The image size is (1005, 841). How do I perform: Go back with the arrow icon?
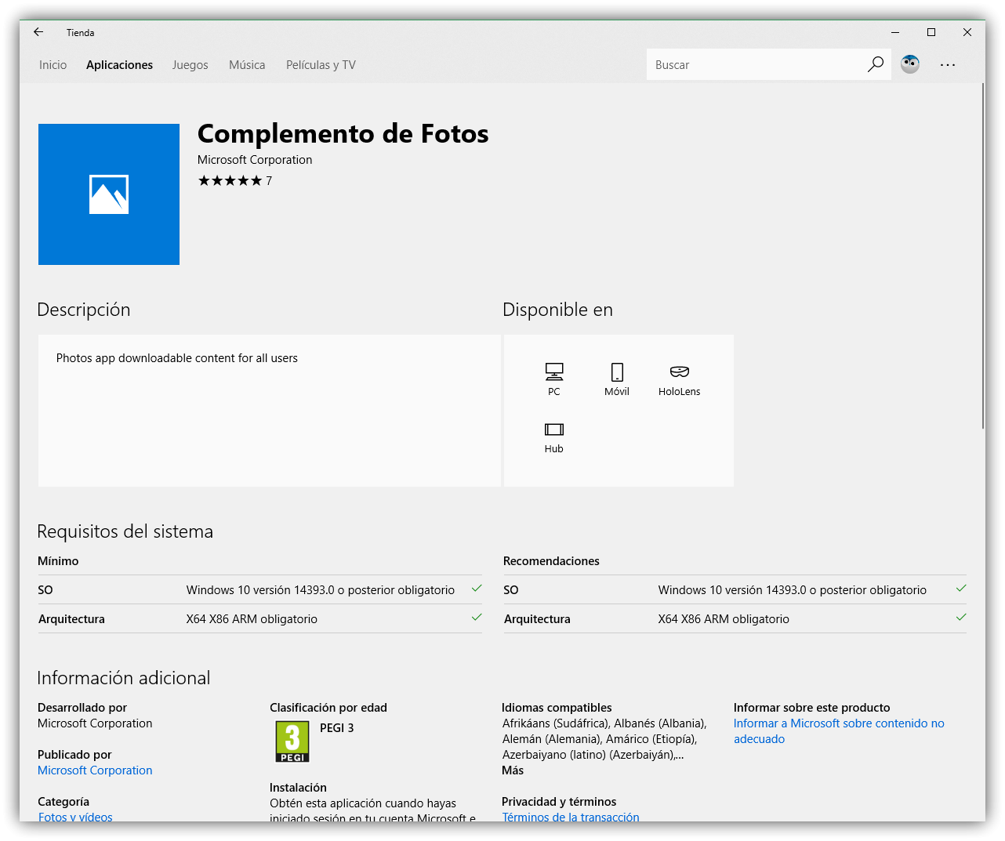coord(38,32)
